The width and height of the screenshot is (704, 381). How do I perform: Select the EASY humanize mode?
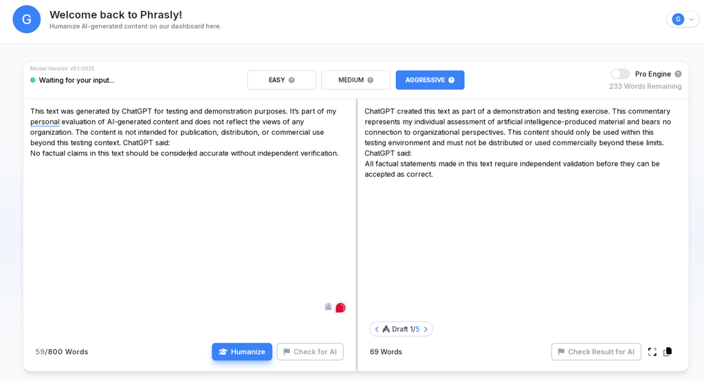(281, 80)
